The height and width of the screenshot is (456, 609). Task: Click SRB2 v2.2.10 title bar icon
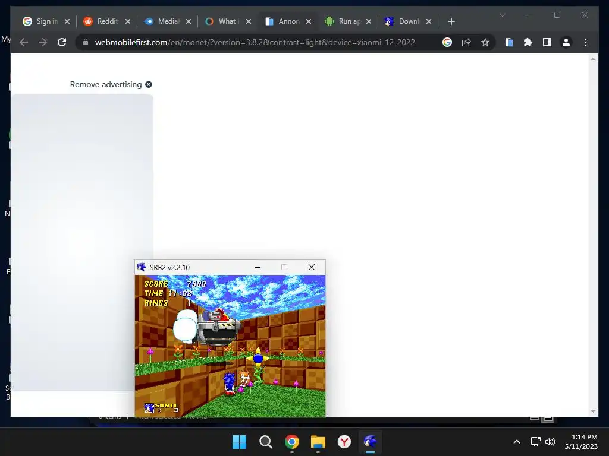pos(142,267)
